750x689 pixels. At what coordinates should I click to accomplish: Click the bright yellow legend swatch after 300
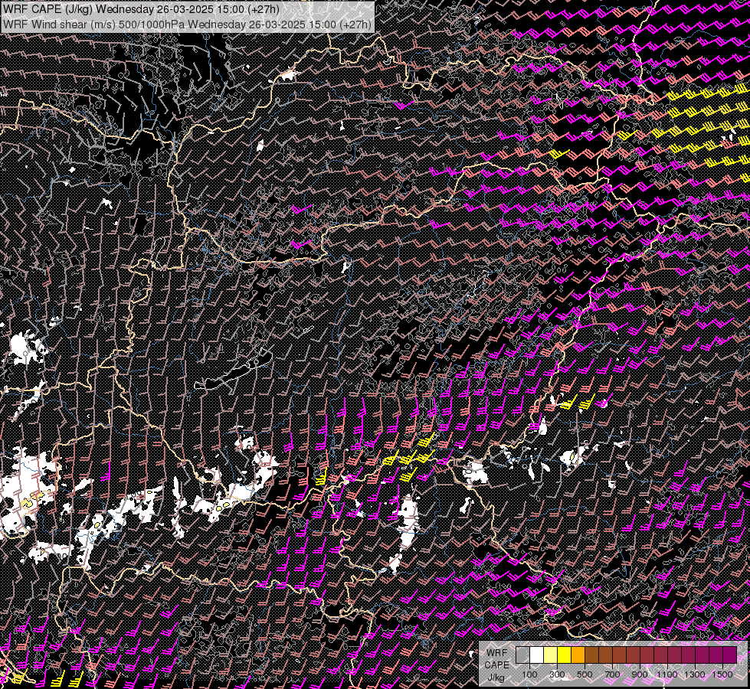(565, 655)
